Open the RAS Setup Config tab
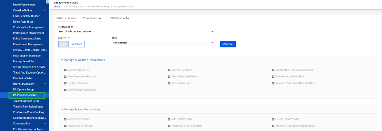This screenshot has height=131, width=382. pyautogui.click(x=119, y=18)
